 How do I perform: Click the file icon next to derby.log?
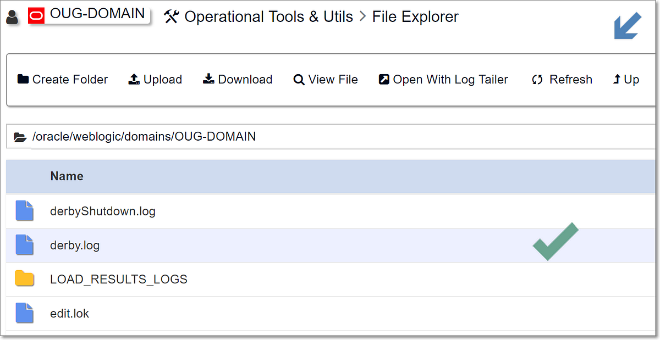24,245
